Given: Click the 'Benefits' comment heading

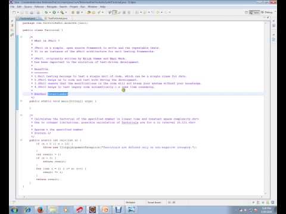Looking at the screenshot, I should [41, 69].
